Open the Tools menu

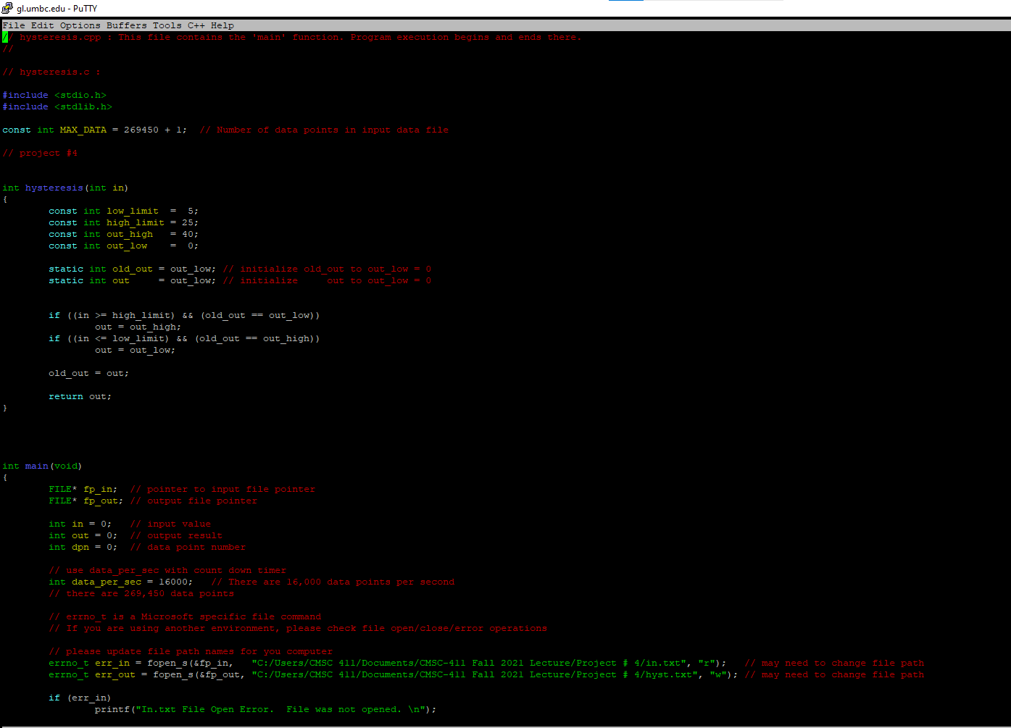point(167,25)
